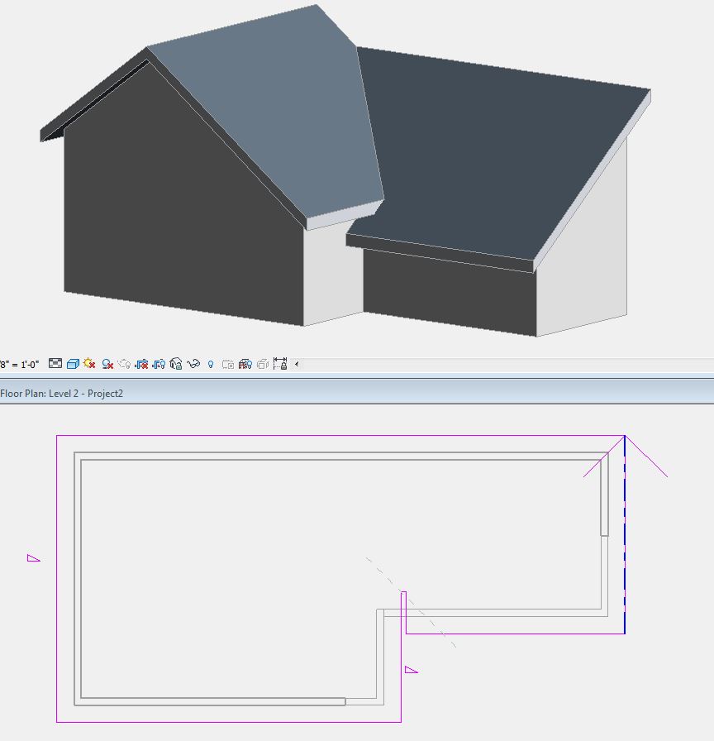Select the slope triangle left of the roof sketch
This screenshot has height=741, width=714.
point(34,558)
